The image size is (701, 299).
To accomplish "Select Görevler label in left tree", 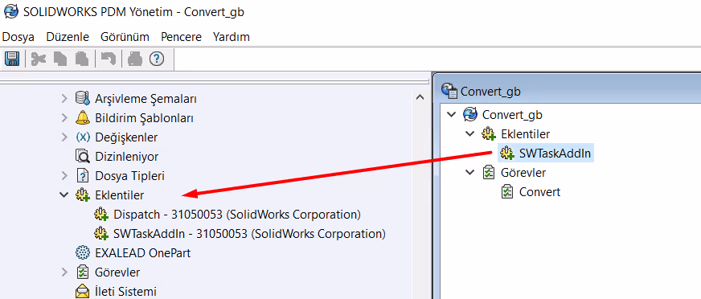I will pyautogui.click(x=117, y=272).
